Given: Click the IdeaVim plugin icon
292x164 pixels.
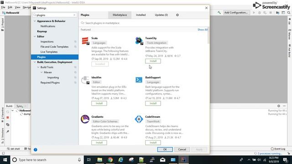Looking at the screenshot, I should click(x=85, y=80).
